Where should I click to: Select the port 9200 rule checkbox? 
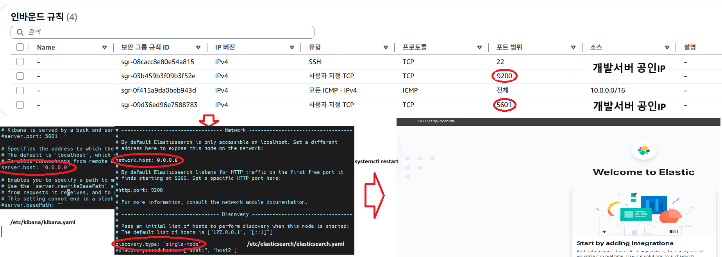(20, 76)
